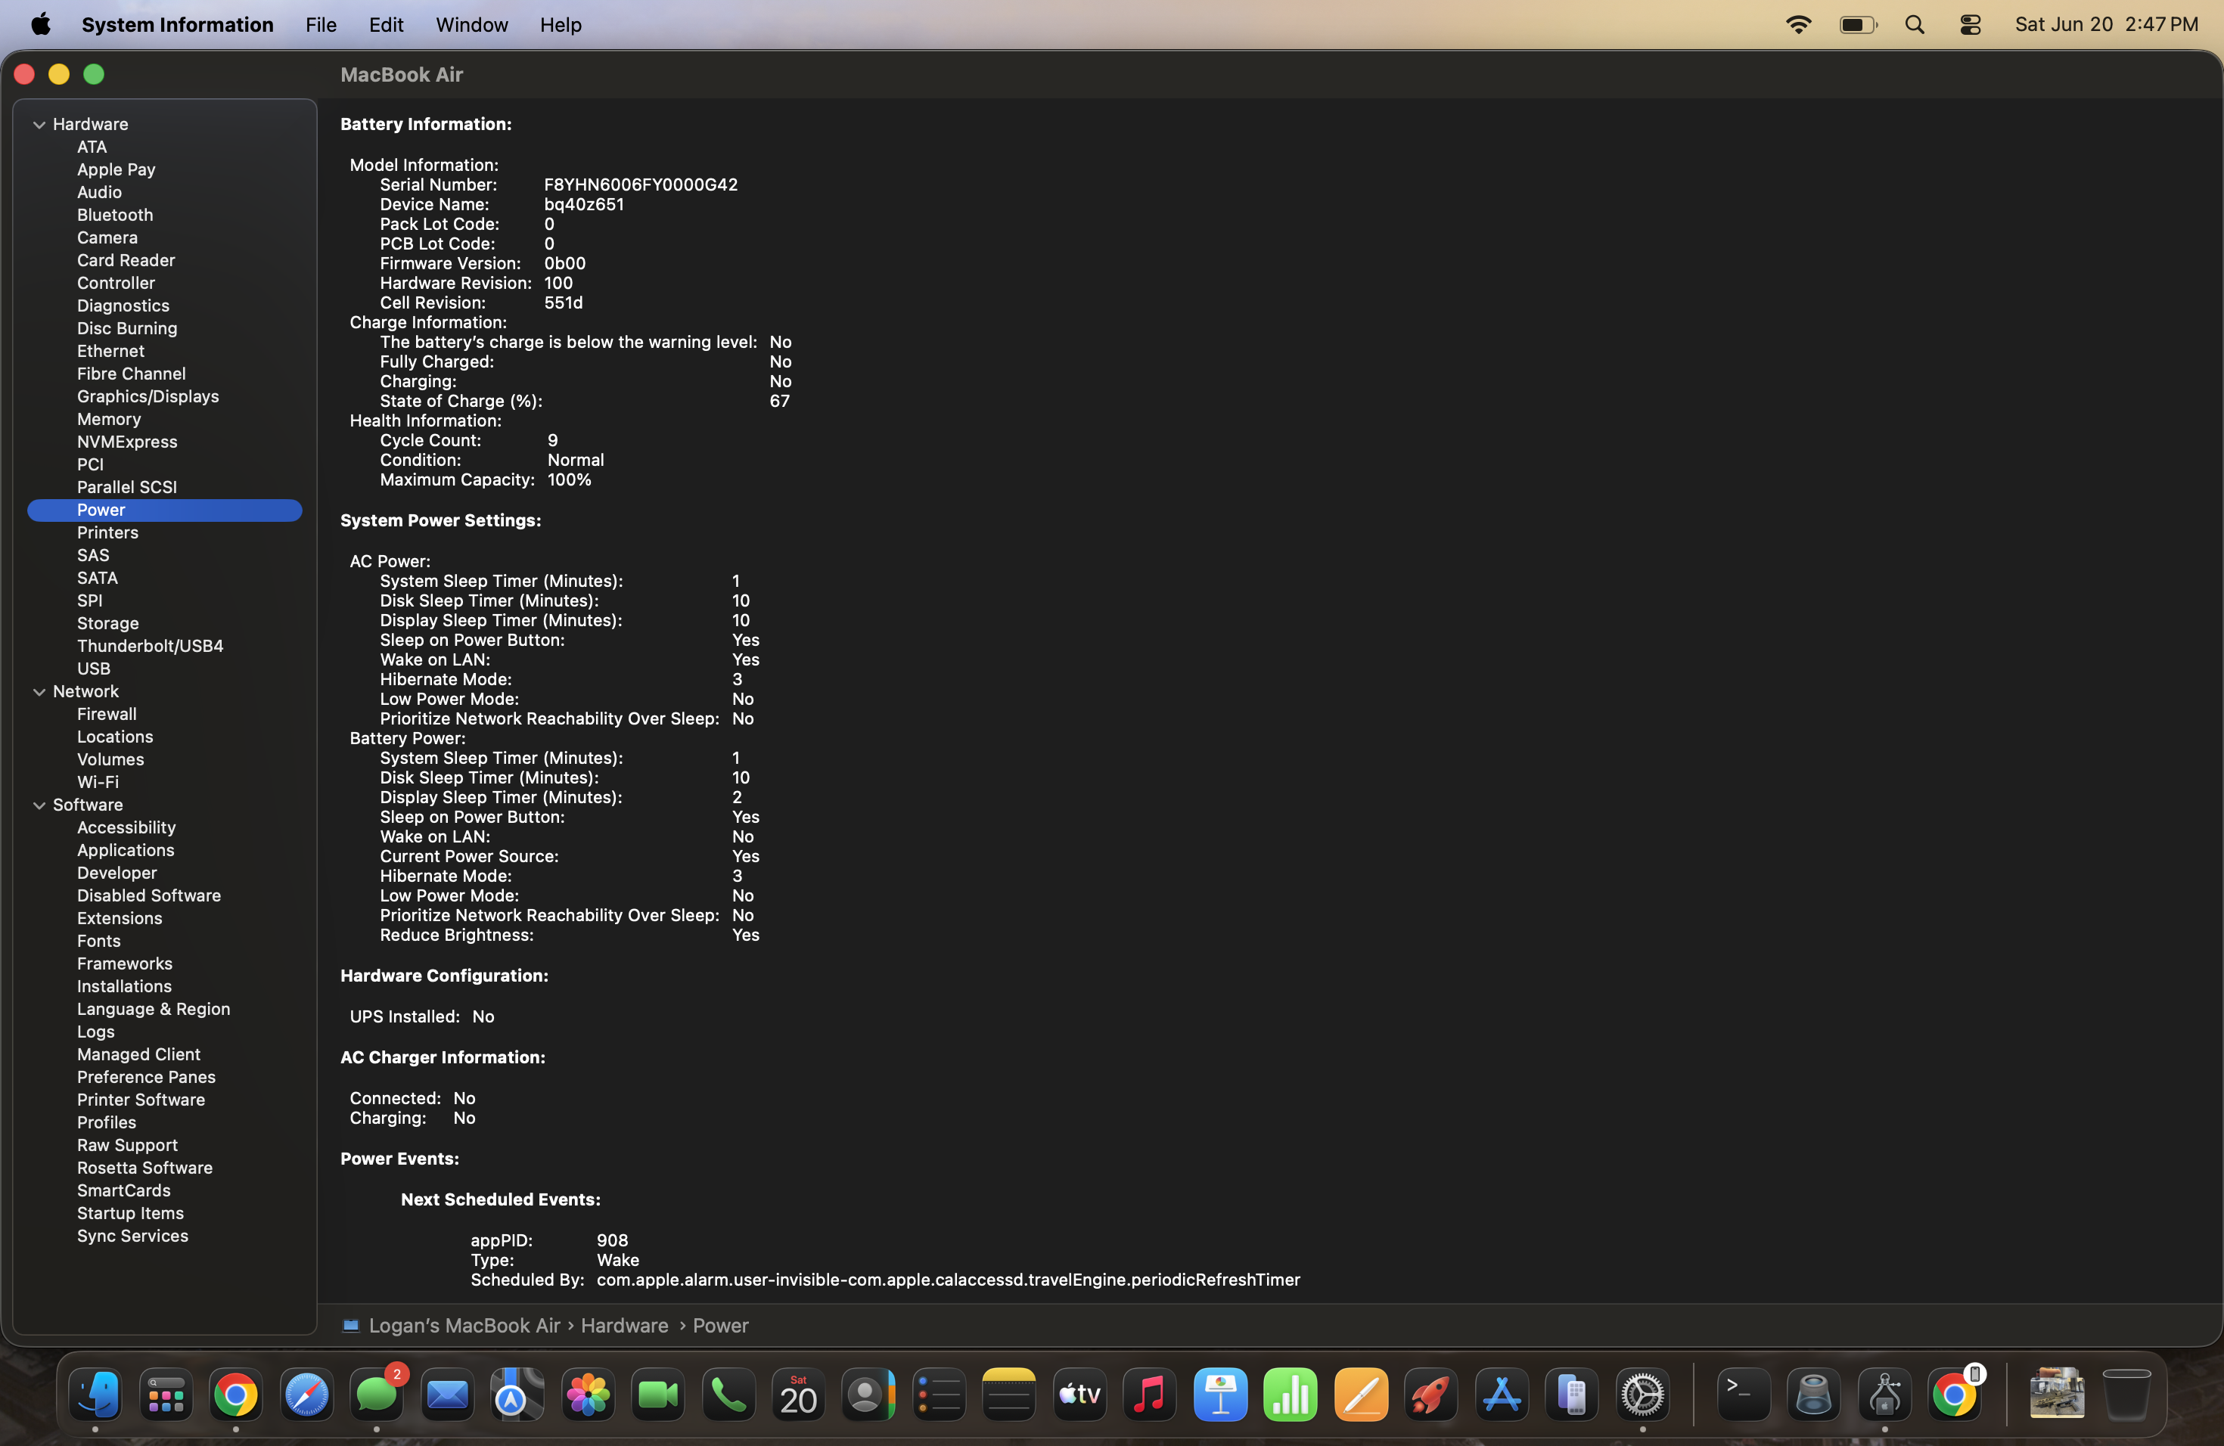Open the System Information app menu
This screenshot has height=1446, width=2224.
(x=178, y=24)
